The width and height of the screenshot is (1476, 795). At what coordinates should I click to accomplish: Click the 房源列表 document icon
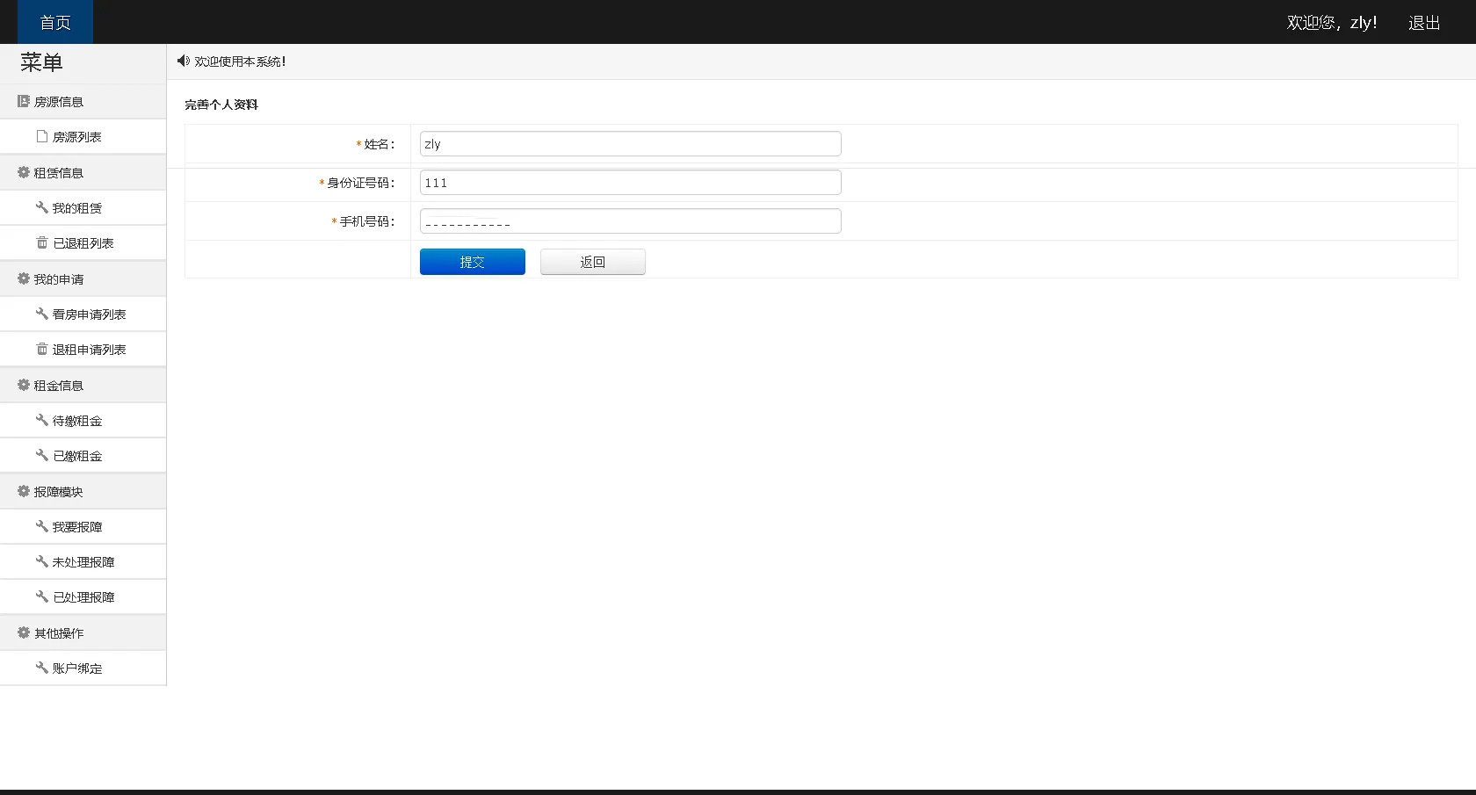point(41,136)
